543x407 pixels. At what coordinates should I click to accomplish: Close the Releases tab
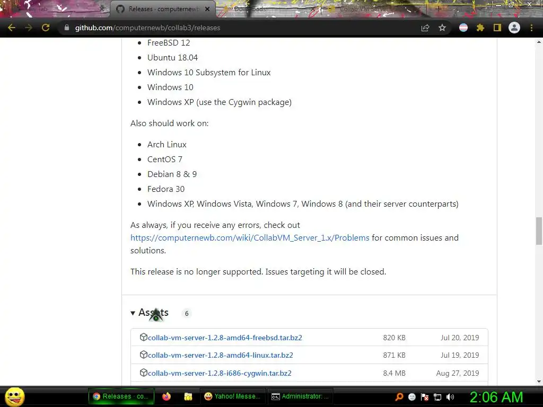coord(207,9)
